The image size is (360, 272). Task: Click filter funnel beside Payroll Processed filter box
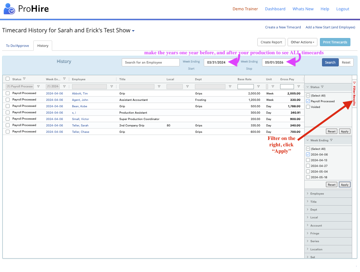(x=38, y=87)
